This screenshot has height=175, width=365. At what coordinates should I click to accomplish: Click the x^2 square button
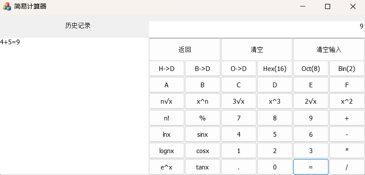point(347,101)
